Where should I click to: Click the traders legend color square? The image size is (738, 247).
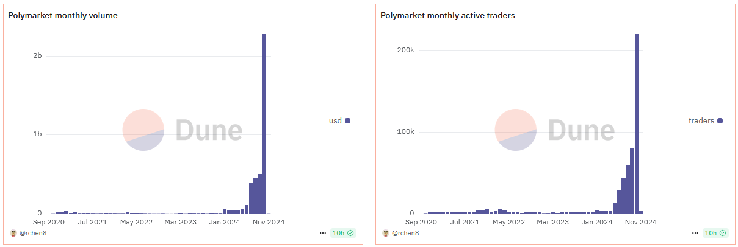point(720,121)
